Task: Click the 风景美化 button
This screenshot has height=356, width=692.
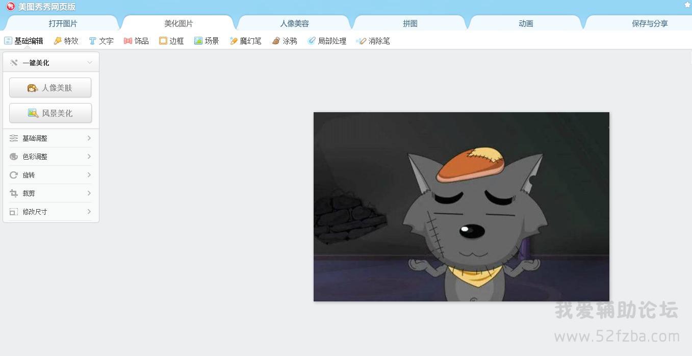Action: coord(50,113)
